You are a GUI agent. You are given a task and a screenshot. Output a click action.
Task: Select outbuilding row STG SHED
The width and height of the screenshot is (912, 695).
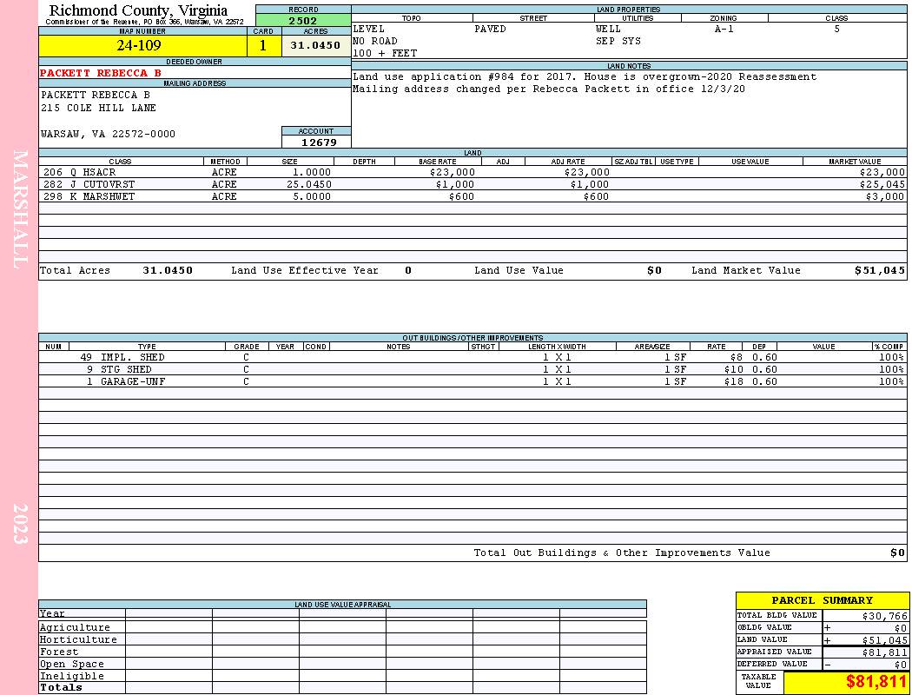point(473,369)
